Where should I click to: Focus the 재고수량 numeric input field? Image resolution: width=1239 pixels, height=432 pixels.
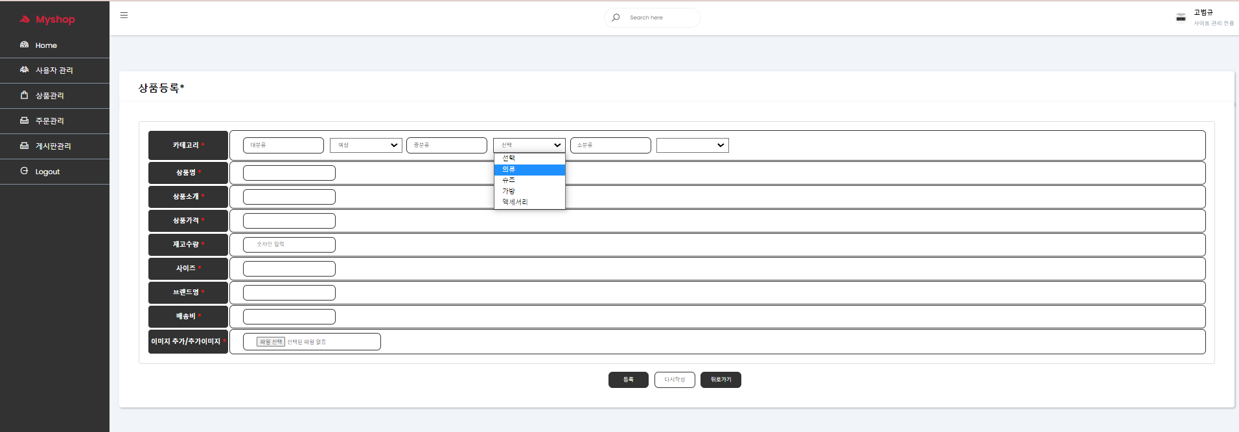pos(289,245)
